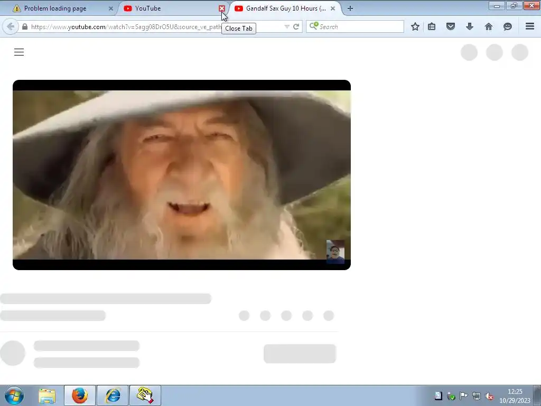Open the Firefox Hello chat icon
This screenshot has height=406, width=541.
tap(508, 26)
